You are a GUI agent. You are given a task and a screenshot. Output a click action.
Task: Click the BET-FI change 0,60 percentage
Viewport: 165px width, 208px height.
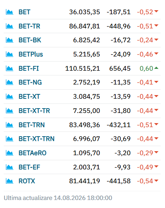pos(146,68)
